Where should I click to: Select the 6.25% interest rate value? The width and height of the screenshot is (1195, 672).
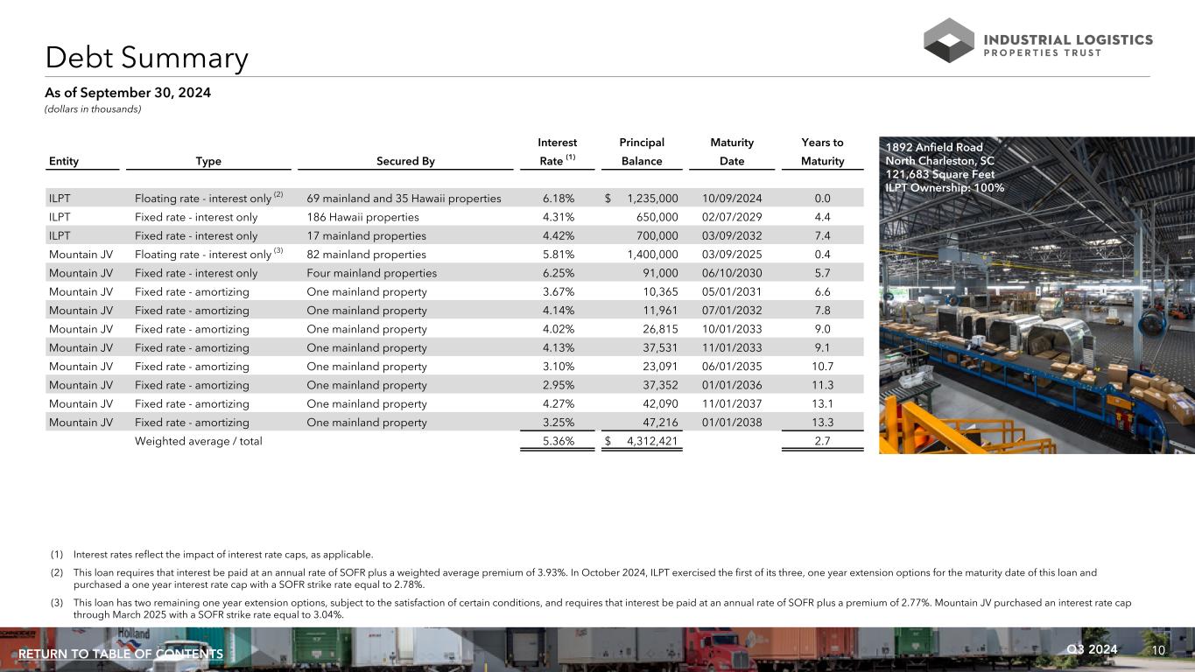coord(559,273)
